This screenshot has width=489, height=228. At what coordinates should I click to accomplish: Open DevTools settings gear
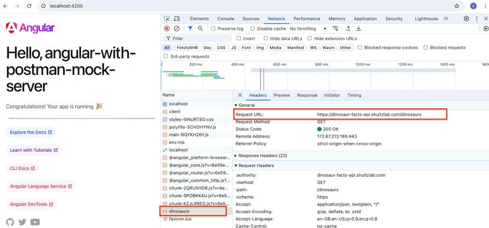[x=466, y=19]
